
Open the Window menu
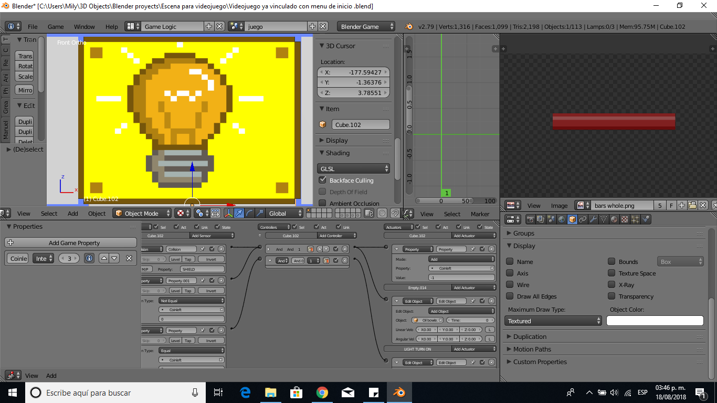click(84, 26)
